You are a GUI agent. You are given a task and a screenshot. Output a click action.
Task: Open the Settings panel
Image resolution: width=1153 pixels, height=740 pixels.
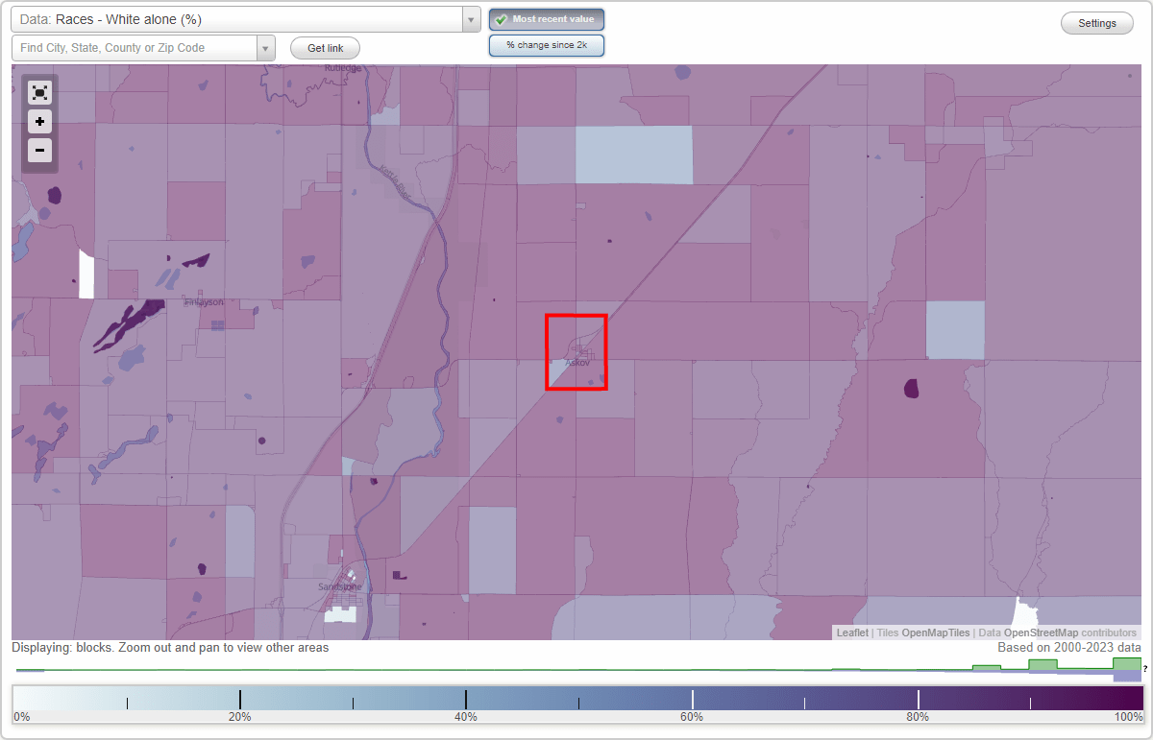1096,22
